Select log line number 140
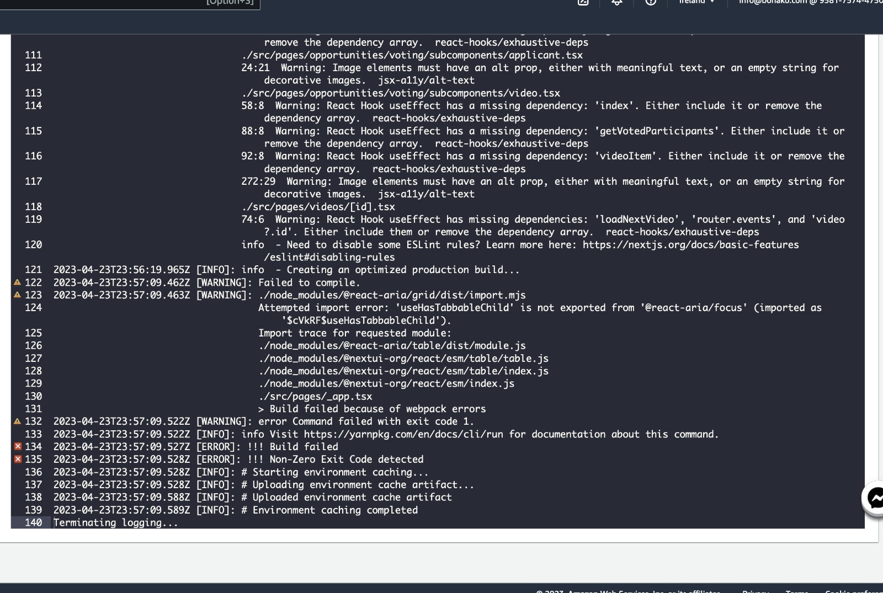 [33, 522]
